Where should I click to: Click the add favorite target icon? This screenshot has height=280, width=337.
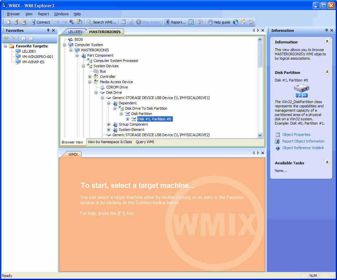point(6,38)
